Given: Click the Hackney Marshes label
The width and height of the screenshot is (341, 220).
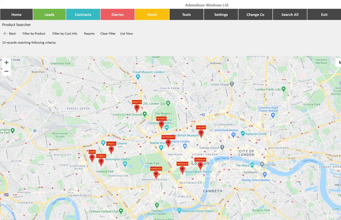Looking at the screenshot, I should click(x=321, y=61).
